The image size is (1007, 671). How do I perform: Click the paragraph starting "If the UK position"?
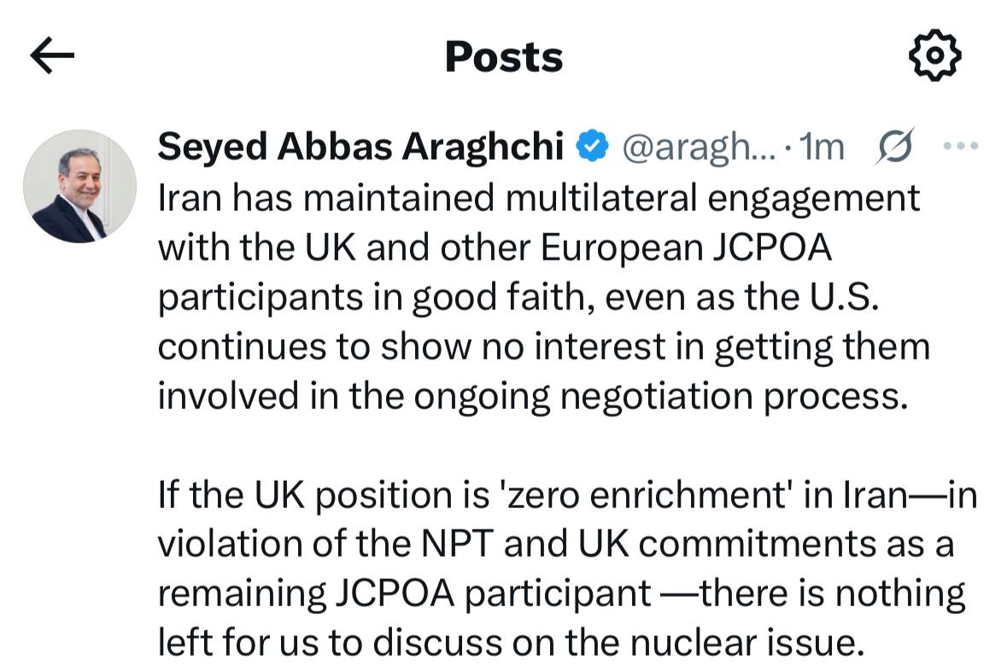coord(564,568)
